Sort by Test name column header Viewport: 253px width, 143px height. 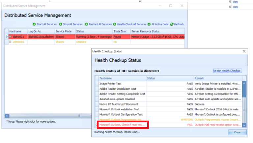[122, 78]
